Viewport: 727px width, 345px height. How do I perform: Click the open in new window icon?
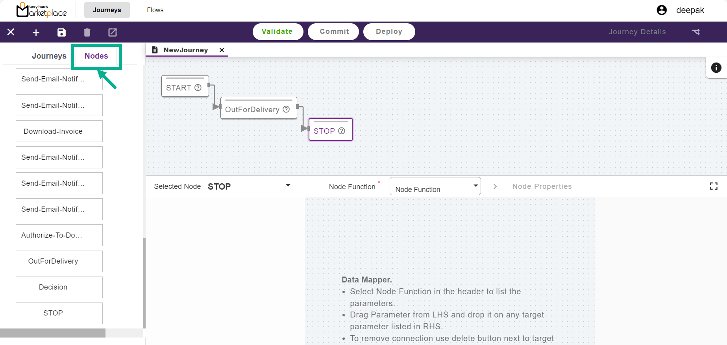tap(113, 32)
